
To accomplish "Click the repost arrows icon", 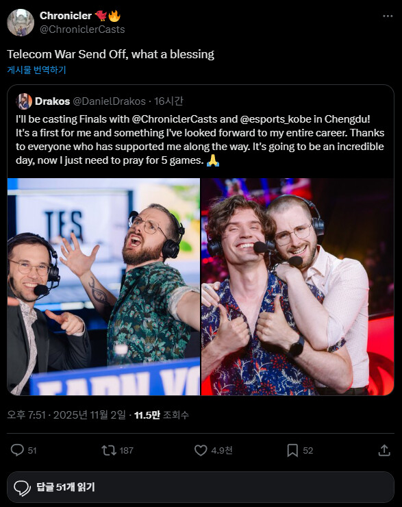I will coord(109,450).
